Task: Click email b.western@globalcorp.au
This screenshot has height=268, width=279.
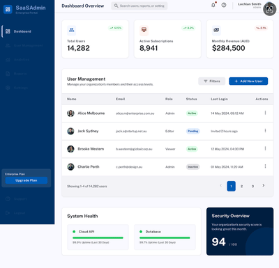Action: click(134, 149)
